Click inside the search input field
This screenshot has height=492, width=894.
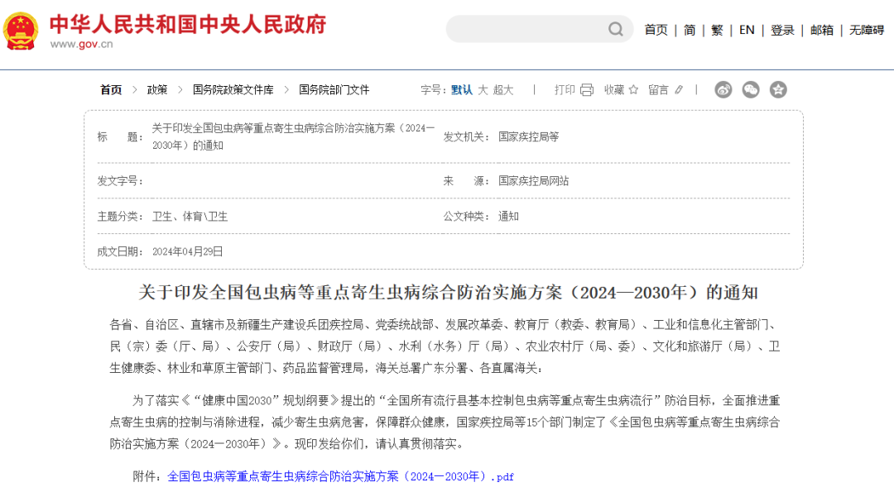pyautogui.click(x=526, y=30)
